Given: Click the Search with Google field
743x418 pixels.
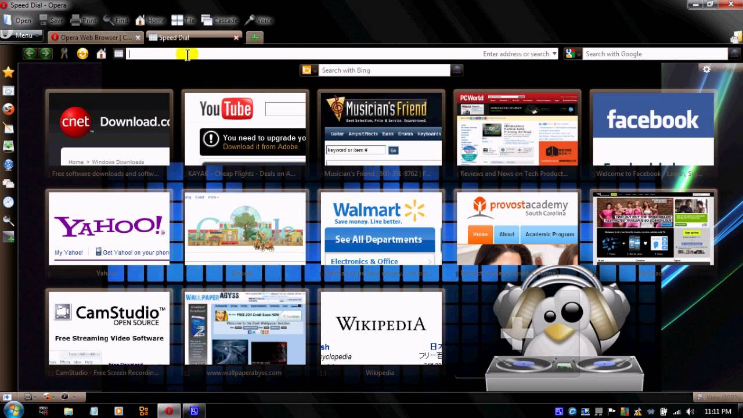Looking at the screenshot, I should pyautogui.click(x=655, y=54).
